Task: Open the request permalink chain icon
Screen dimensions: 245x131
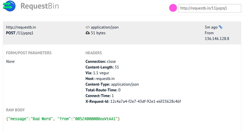Action: (220, 27)
